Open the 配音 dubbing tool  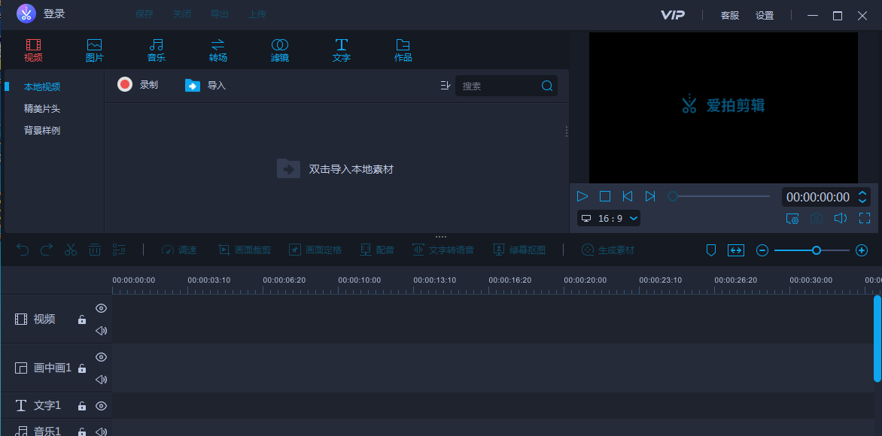pyautogui.click(x=376, y=249)
